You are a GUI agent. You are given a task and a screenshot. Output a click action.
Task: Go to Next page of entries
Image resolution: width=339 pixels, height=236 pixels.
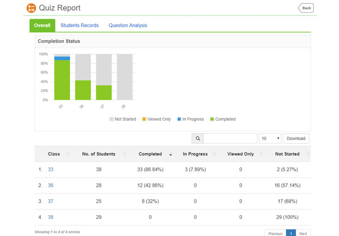point(303,233)
